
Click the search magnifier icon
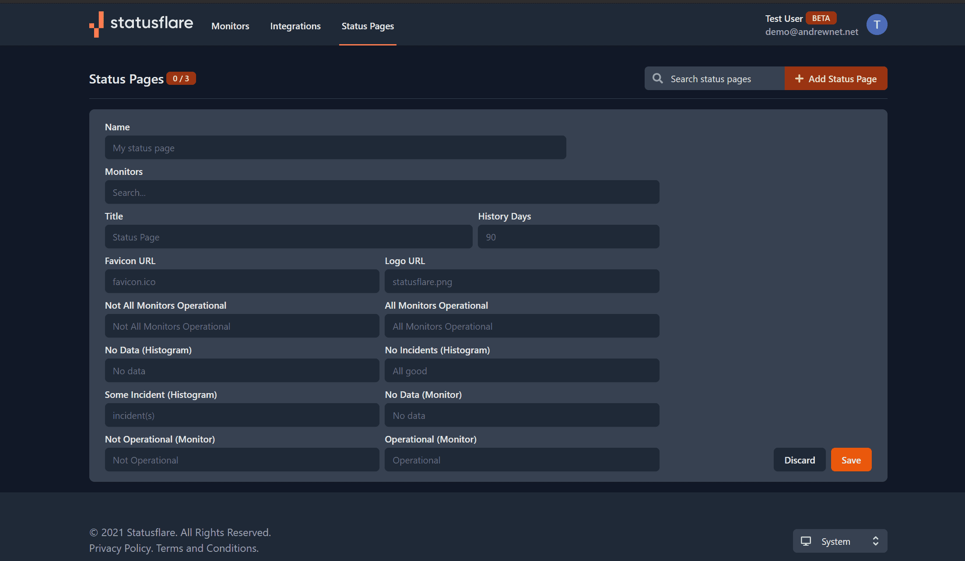(657, 79)
